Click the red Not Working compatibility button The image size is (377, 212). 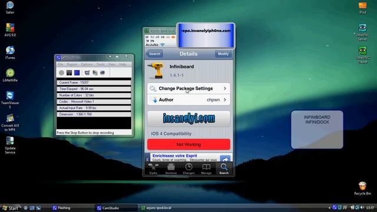click(x=188, y=144)
